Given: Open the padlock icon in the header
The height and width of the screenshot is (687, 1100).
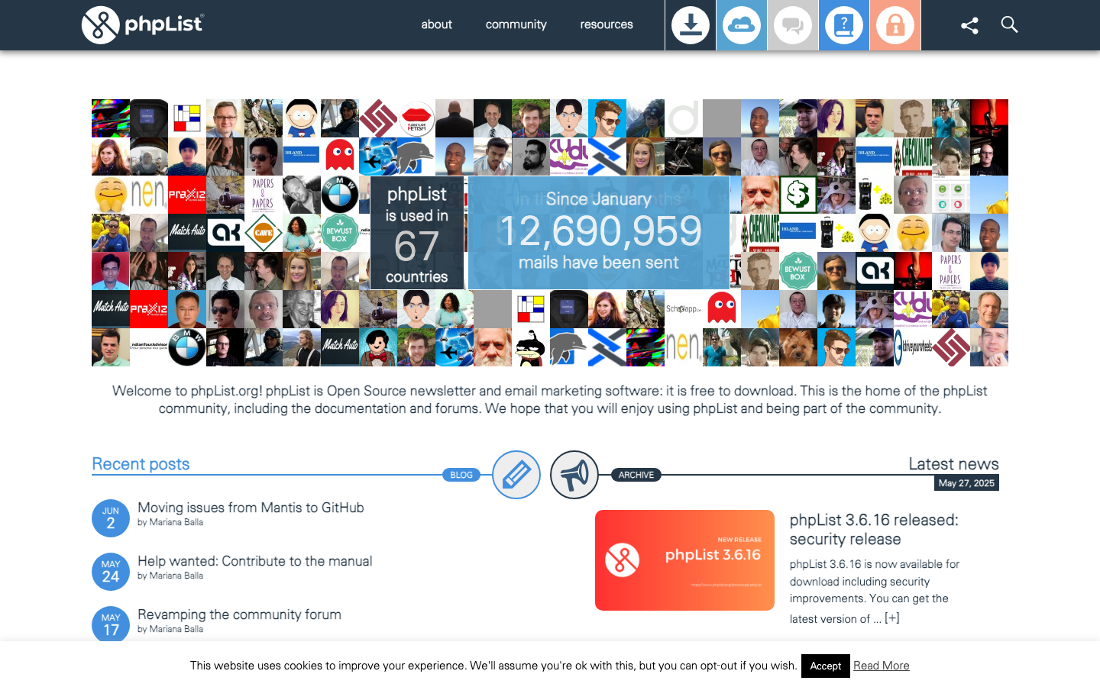Looking at the screenshot, I should (x=895, y=25).
